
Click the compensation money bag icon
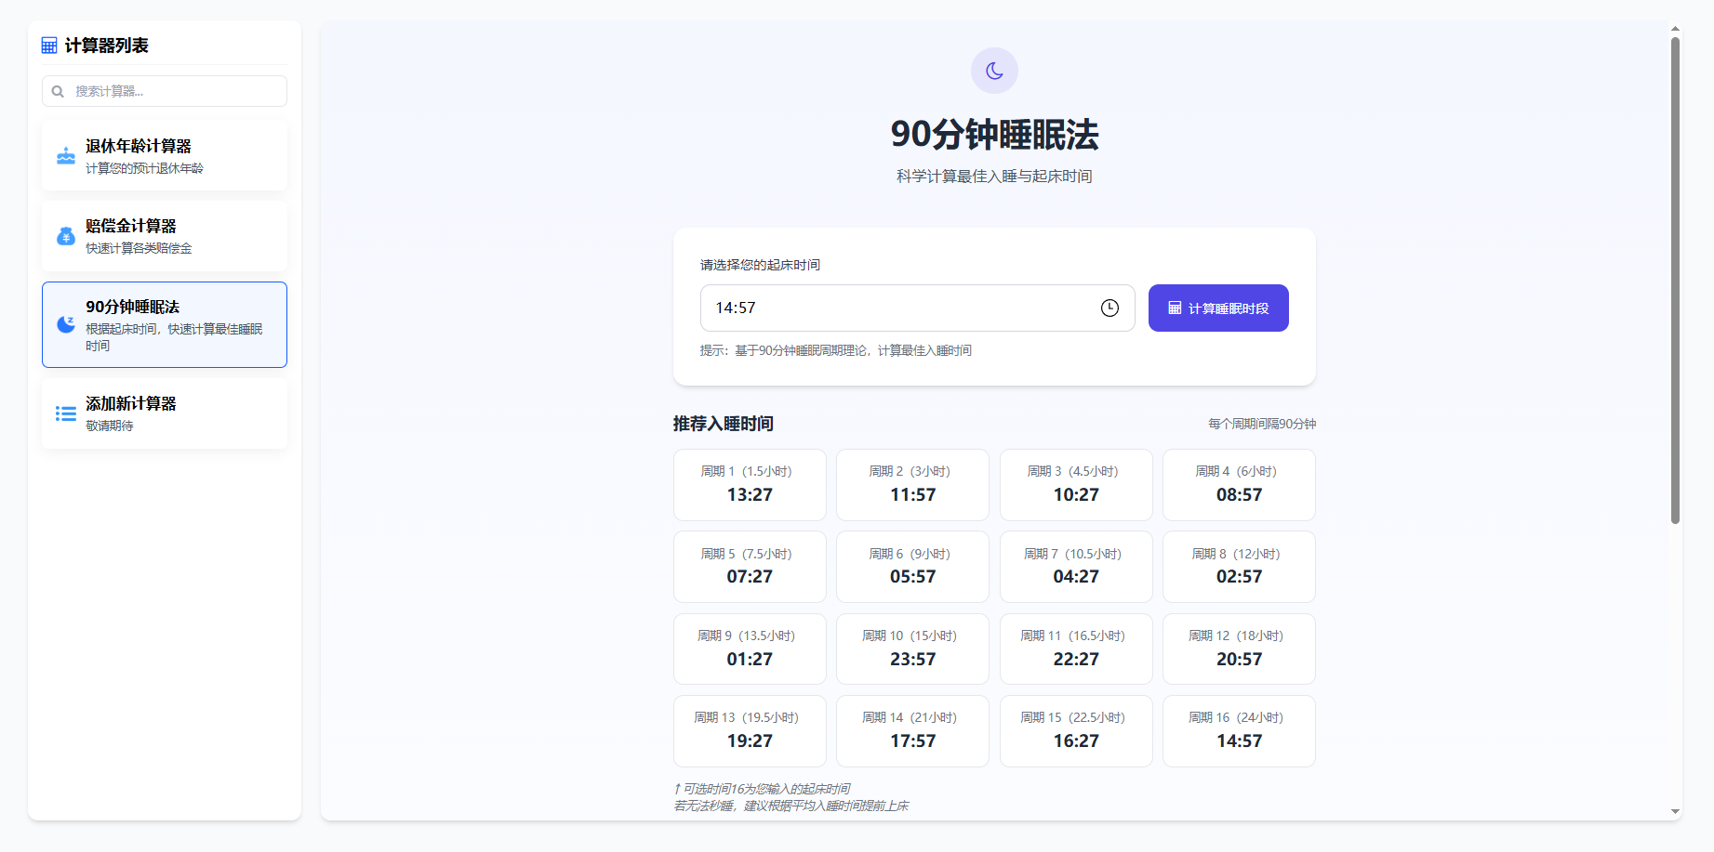pos(66,236)
